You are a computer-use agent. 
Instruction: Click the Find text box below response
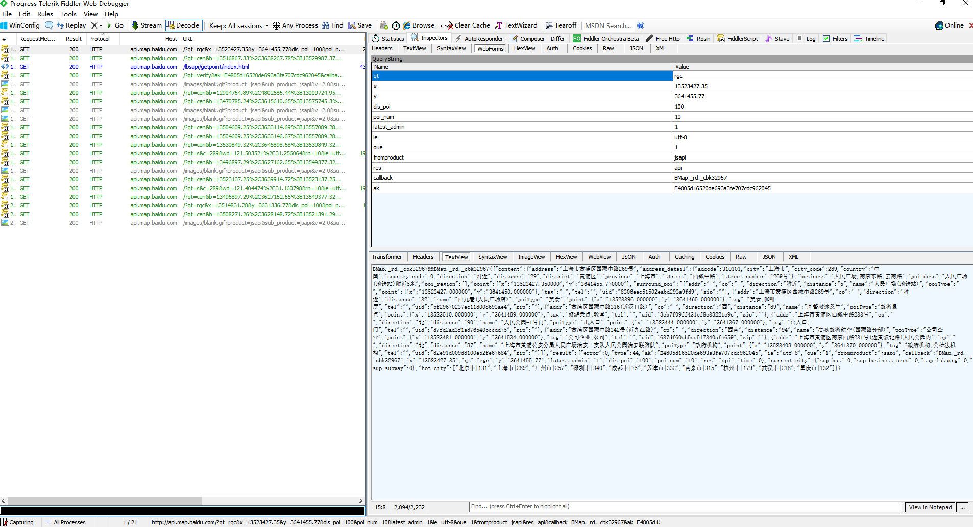click(x=685, y=507)
